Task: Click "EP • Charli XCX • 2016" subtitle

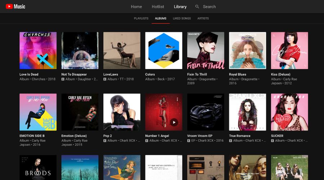Action: (x=207, y=140)
